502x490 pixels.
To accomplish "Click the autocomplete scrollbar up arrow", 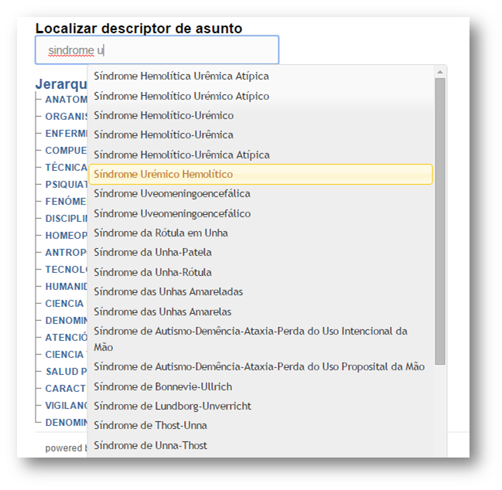I will 440,72.
